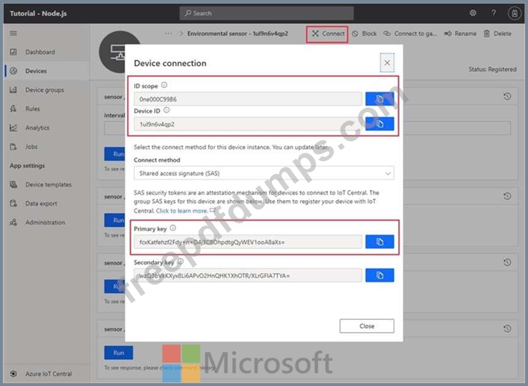Click the Close button in dialog
The width and height of the screenshot is (528, 386).
click(367, 326)
